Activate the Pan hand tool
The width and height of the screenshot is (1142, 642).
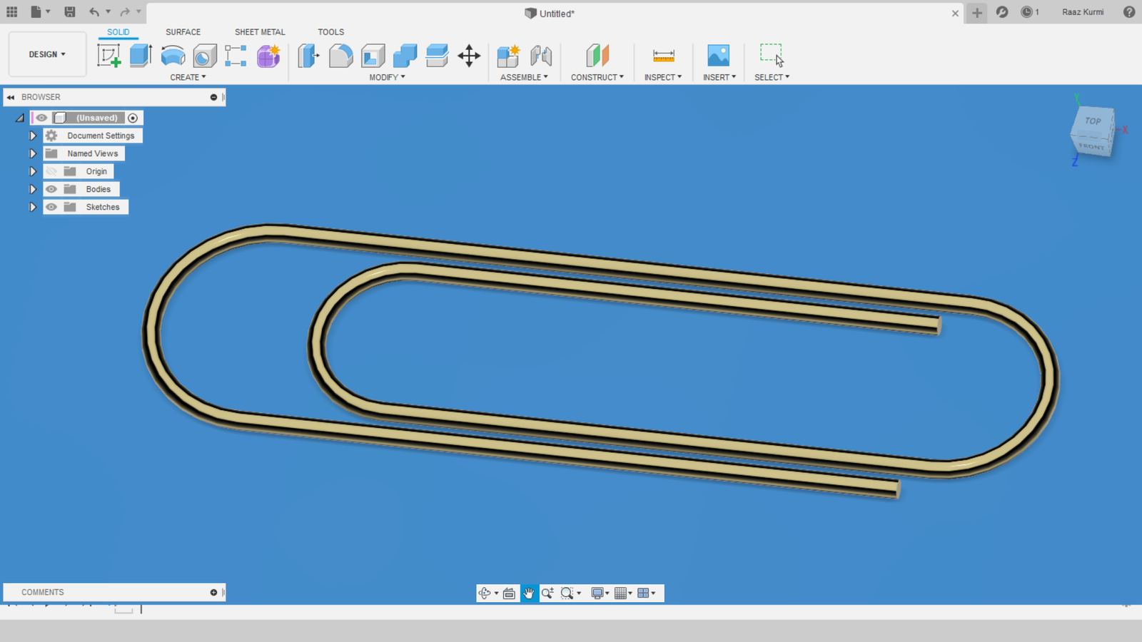(x=529, y=593)
